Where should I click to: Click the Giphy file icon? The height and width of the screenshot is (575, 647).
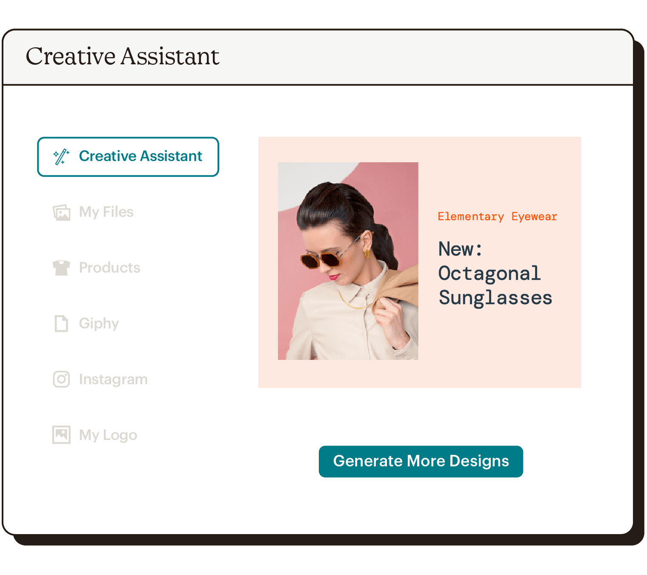(61, 324)
